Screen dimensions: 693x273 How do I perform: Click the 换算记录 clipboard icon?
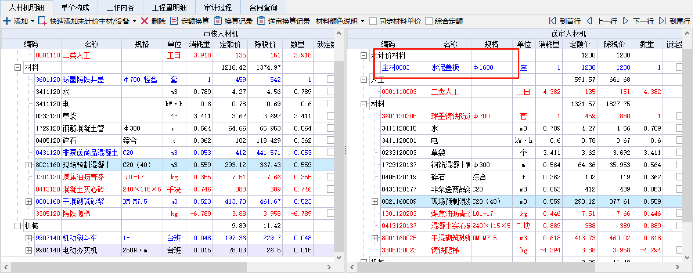217,21
